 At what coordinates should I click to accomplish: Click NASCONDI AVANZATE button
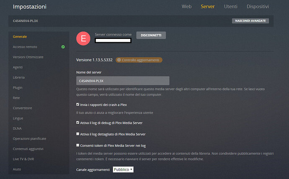(250, 21)
